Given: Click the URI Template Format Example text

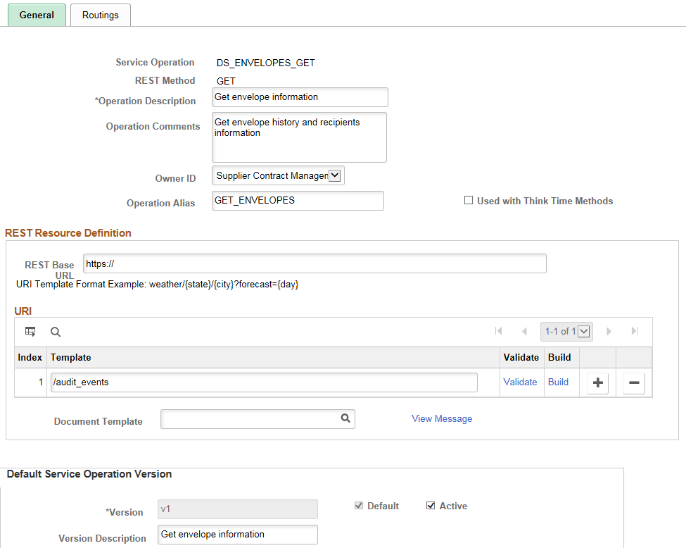Looking at the screenshot, I should pyautogui.click(x=157, y=285).
